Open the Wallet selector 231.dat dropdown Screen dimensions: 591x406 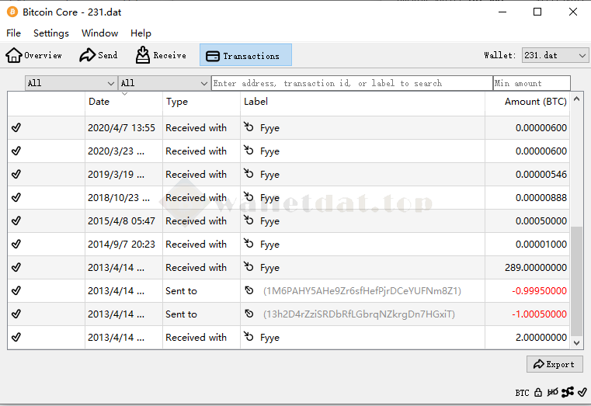tap(554, 55)
